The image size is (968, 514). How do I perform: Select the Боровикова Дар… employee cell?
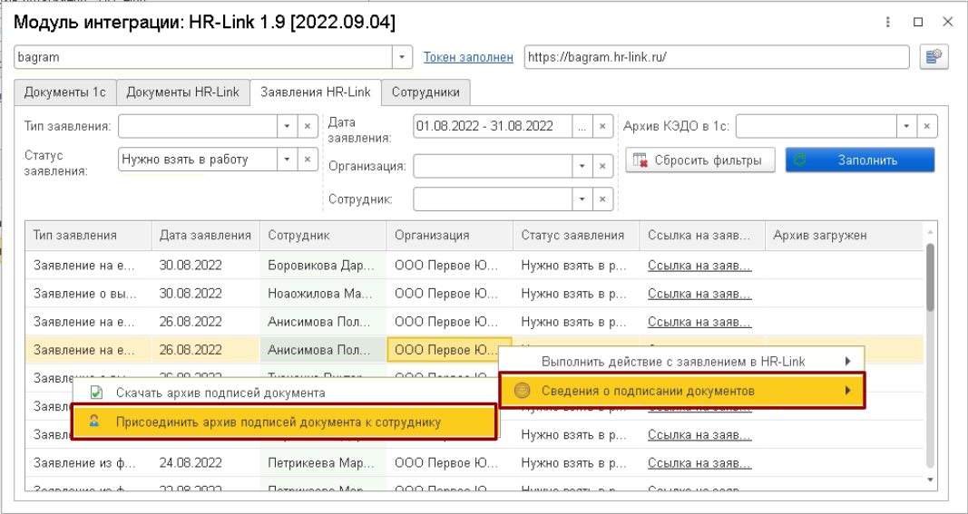(324, 266)
